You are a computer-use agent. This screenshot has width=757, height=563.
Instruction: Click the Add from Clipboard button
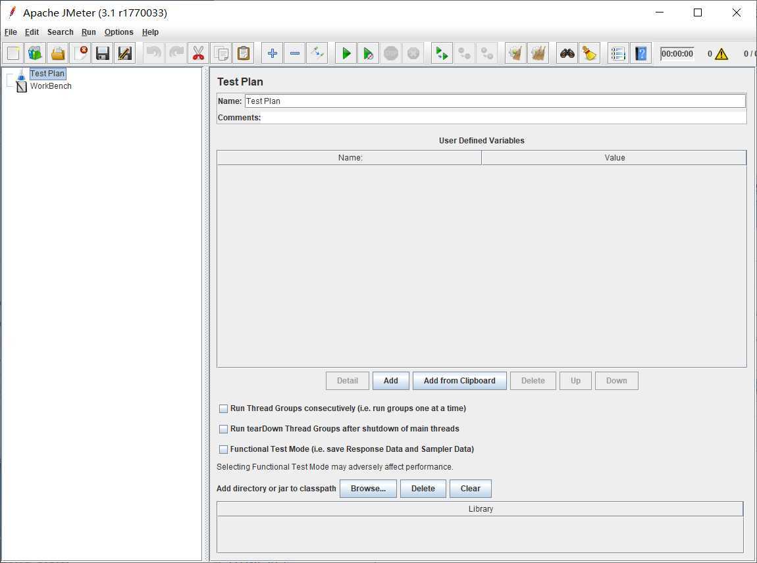pos(459,381)
